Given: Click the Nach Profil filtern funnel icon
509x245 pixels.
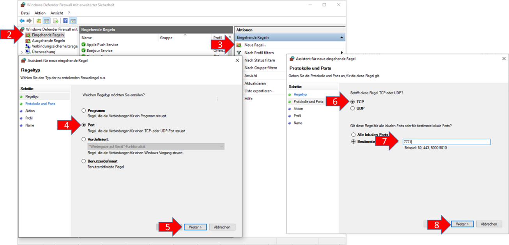Looking at the screenshot, I should [x=239, y=52].
